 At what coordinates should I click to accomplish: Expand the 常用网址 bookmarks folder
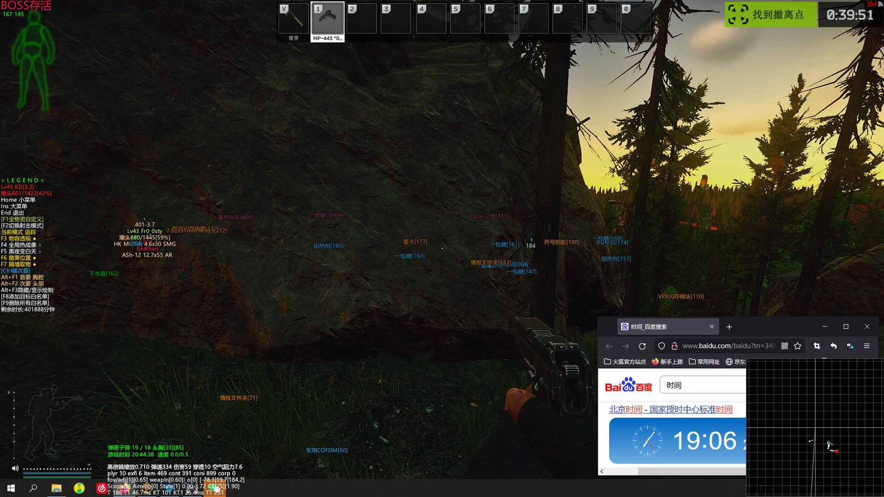704,362
